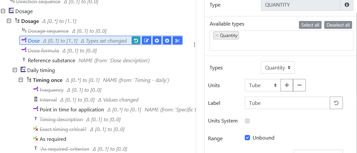Remove the Quantity tag with its x
357x153 pixels.
tap(217, 35)
